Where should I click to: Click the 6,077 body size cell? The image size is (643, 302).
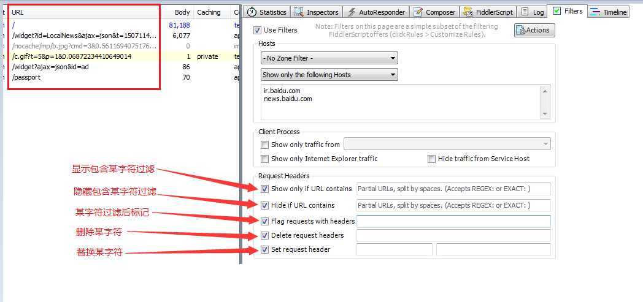[x=181, y=36]
